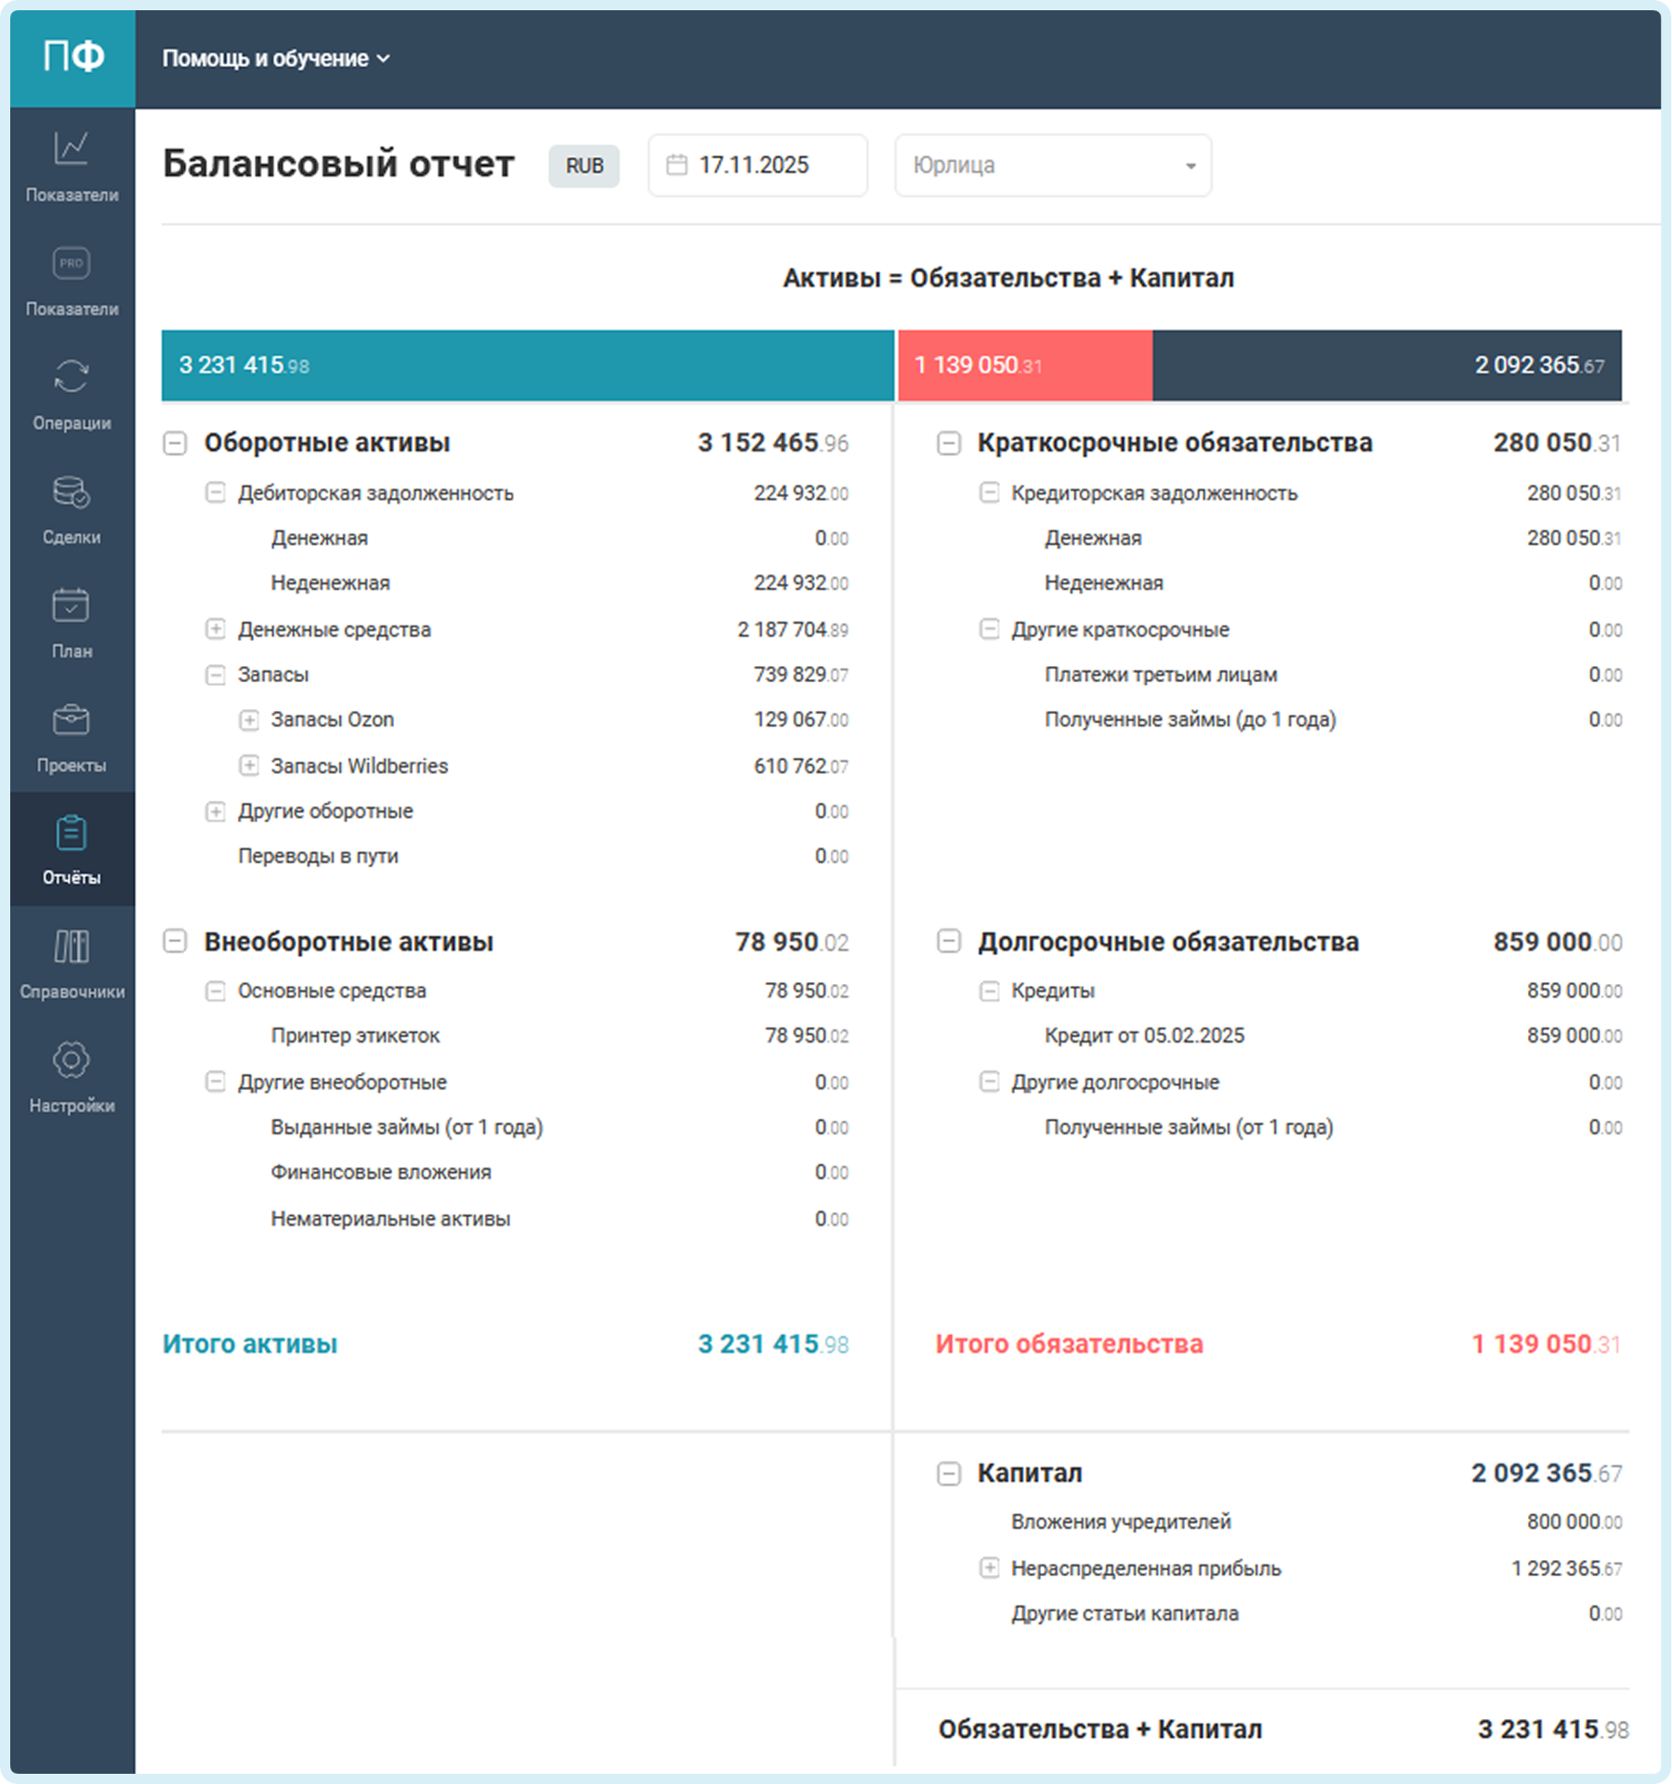The height and width of the screenshot is (1784, 1672).
Task: Go to Операции section icon
Action: click(72, 377)
